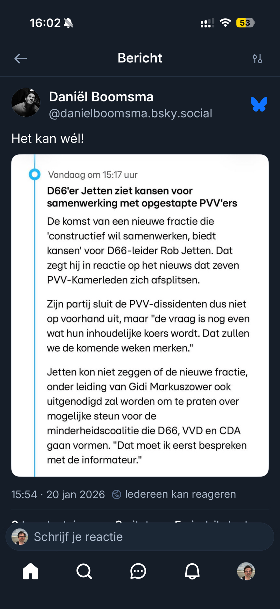This screenshot has width=280, height=609.
Task: Tap the post timestamp 15:54 · 20 jan 2026
Action: 58,494
